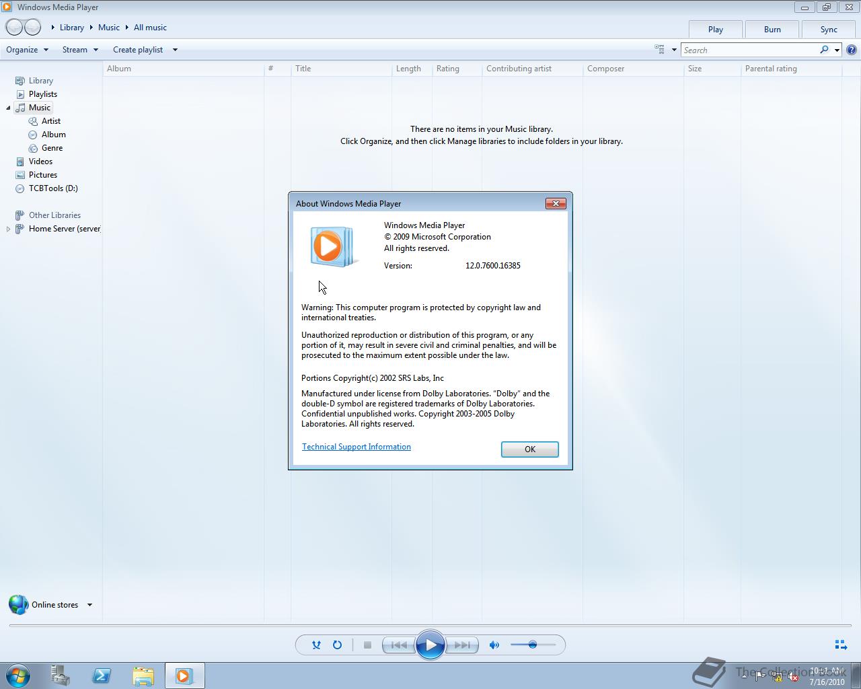
Task: Close the About Windows Media Player dialog
Action: [x=556, y=203]
